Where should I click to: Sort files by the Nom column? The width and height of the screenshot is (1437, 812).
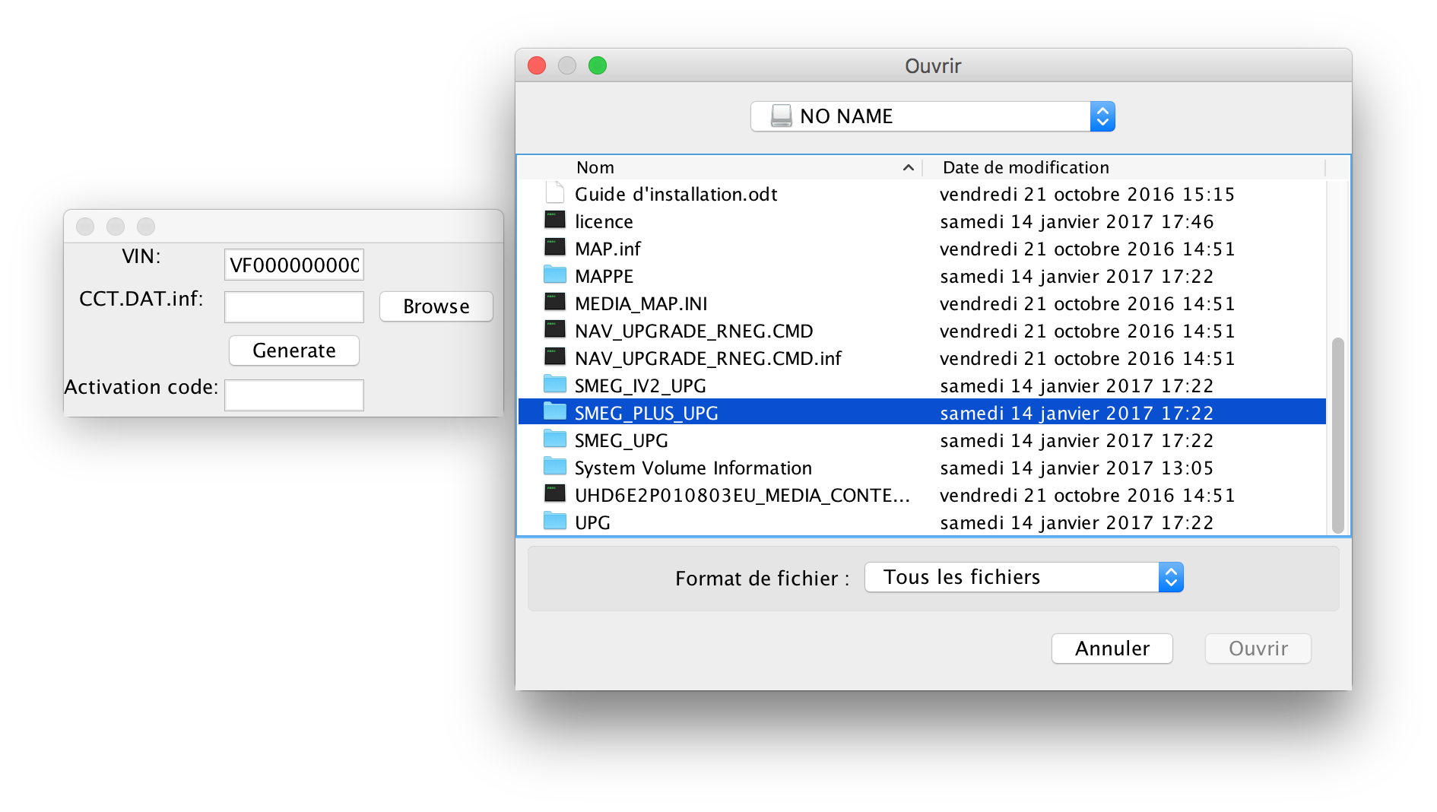[595, 167]
